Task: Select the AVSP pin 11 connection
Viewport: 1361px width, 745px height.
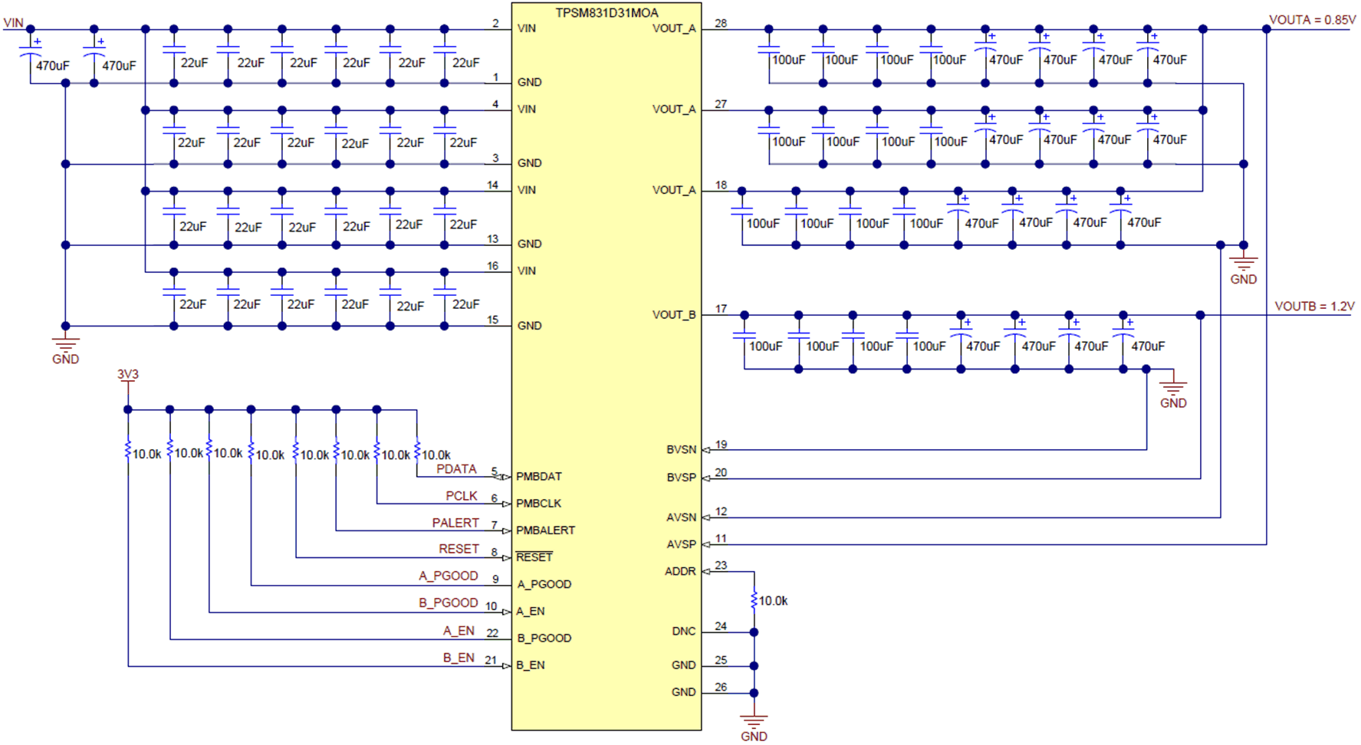Action: [705, 544]
